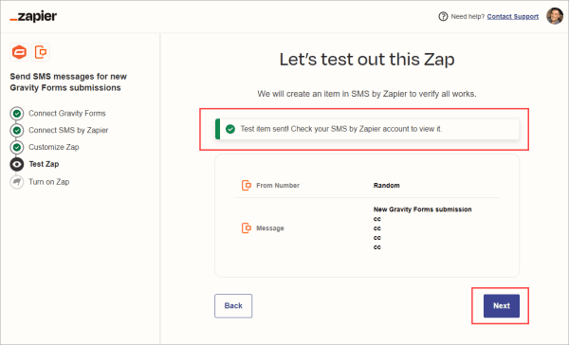Click the Next button
The height and width of the screenshot is (345, 569).
tap(502, 306)
